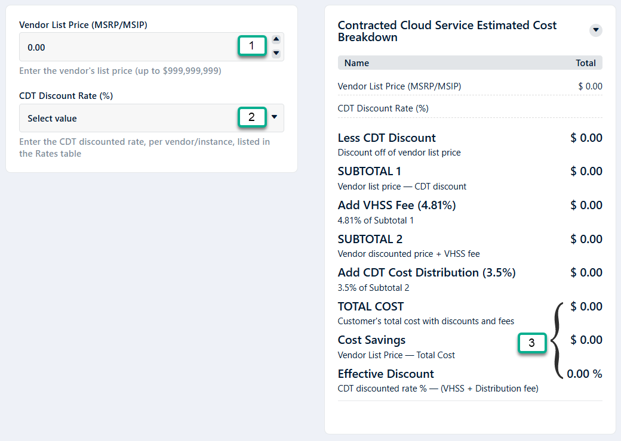Click the 'Customer's total cost with discounts and fees' text

[x=426, y=321]
